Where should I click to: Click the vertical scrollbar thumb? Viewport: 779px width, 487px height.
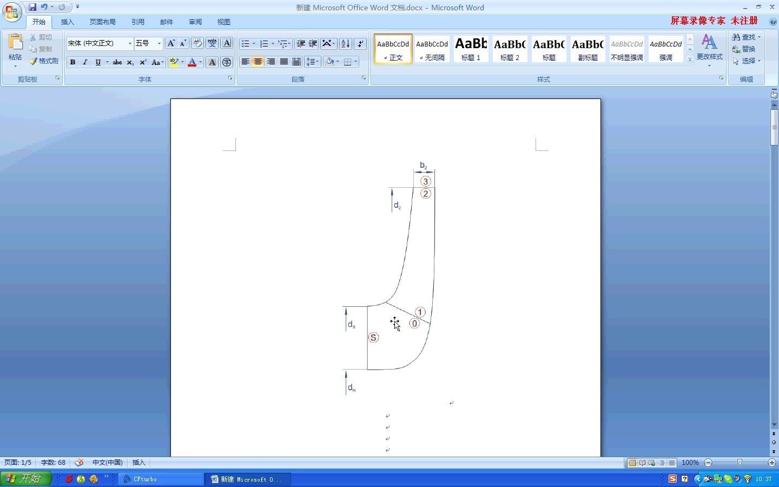(774, 127)
